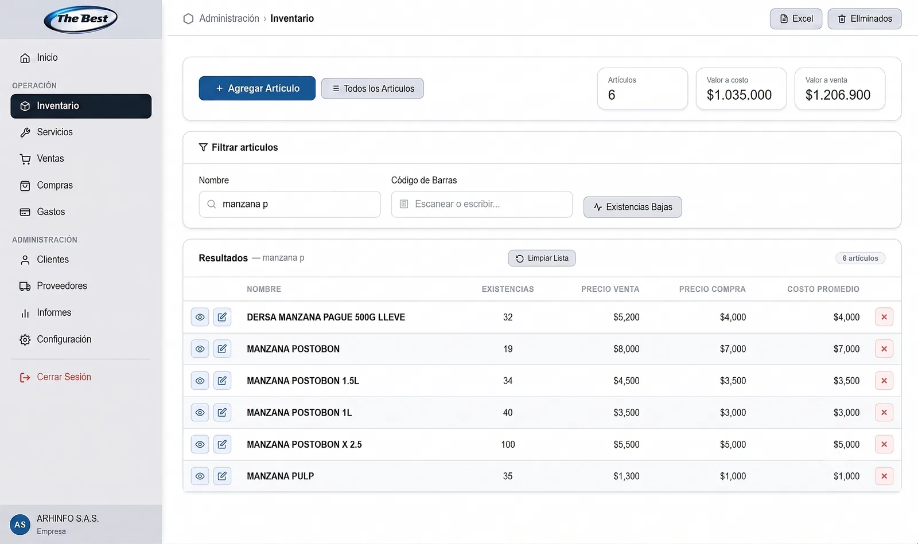Image resolution: width=918 pixels, height=544 pixels.
Task: Click the $5,200 sale price cell
Action: coord(627,317)
